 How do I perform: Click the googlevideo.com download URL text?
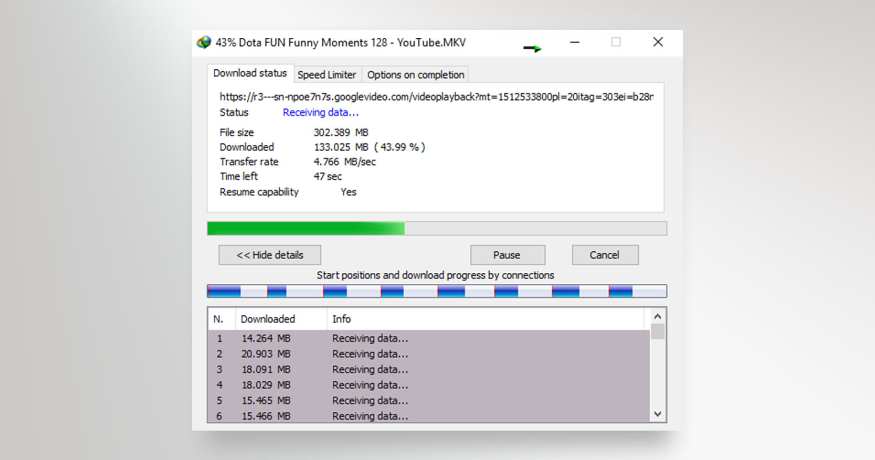pyautogui.click(x=436, y=97)
